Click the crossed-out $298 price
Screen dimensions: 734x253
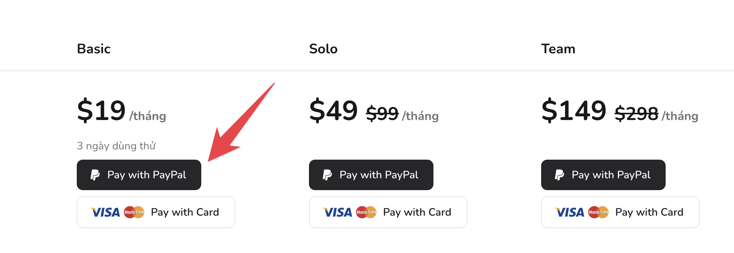[637, 114]
